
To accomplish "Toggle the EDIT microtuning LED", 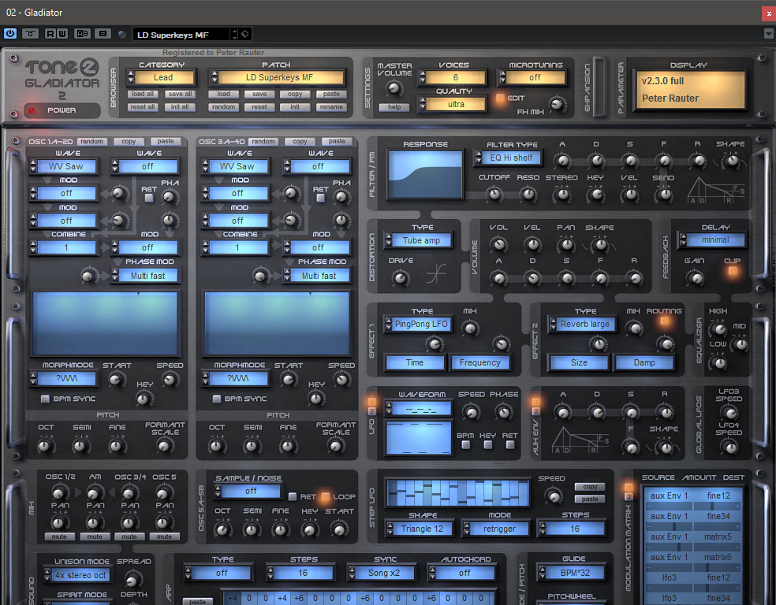I will point(500,98).
